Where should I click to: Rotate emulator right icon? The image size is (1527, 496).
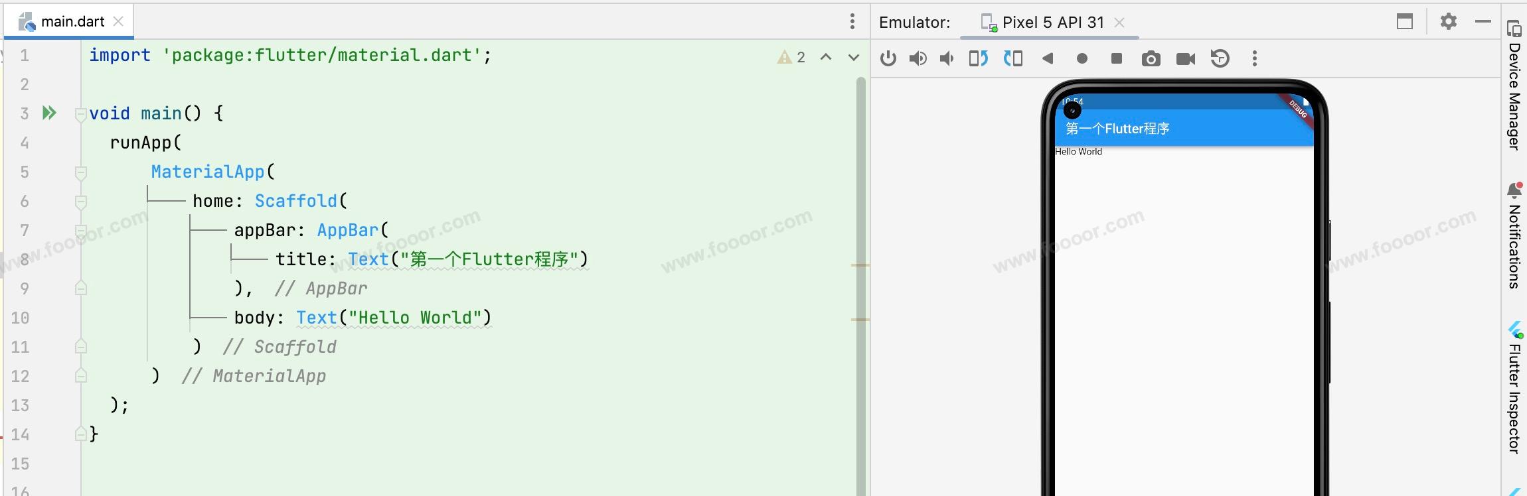[x=1012, y=59]
